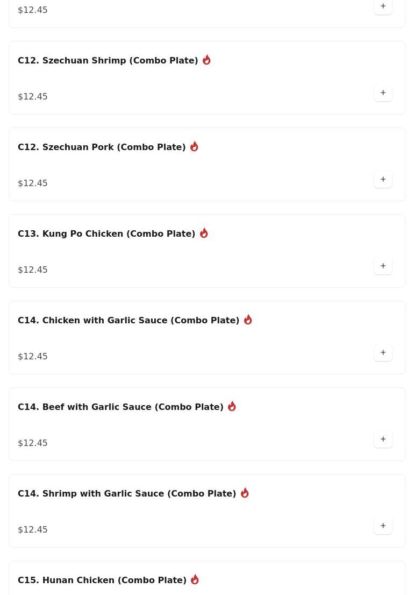Open the C12. Szechuan Shrimp item title
Image resolution: width=414 pixels, height=595 pixels.
(108, 61)
